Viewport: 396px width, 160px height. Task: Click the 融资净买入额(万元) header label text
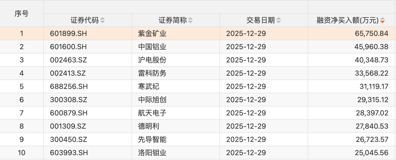pyautogui.click(x=347, y=20)
